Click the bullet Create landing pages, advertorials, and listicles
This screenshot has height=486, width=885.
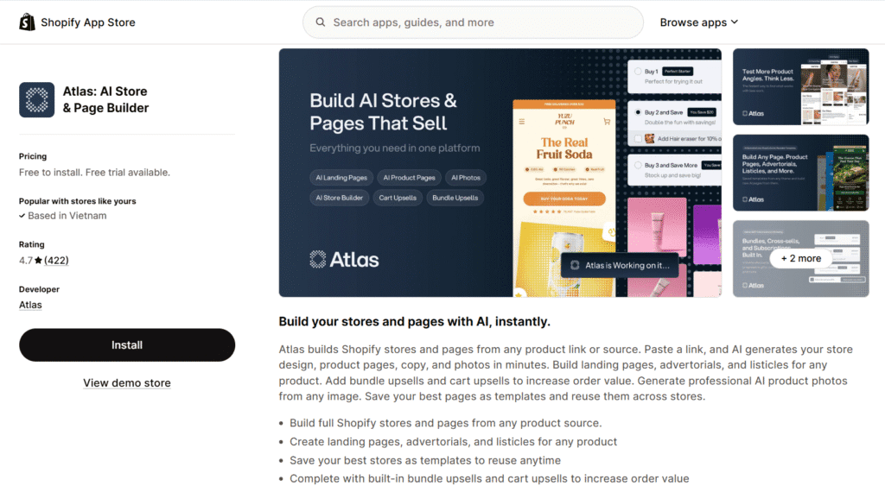click(x=453, y=441)
